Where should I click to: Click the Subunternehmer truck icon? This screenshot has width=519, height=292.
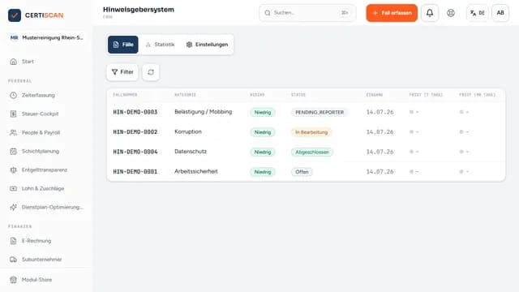[13, 260]
